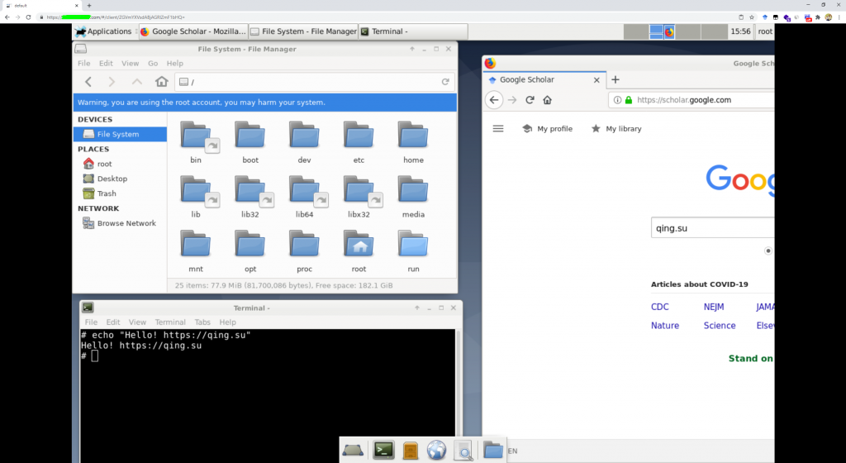Image resolution: width=846 pixels, height=463 pixels.
Task: Open the Google Scholar hamburger side menu
Action: tap(498, 128)
